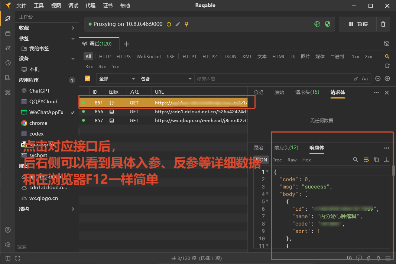Click the trash icon to clear traffic

coord(383,24)
